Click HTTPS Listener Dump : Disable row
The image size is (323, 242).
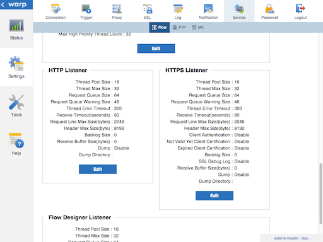(x=233, y=175)
